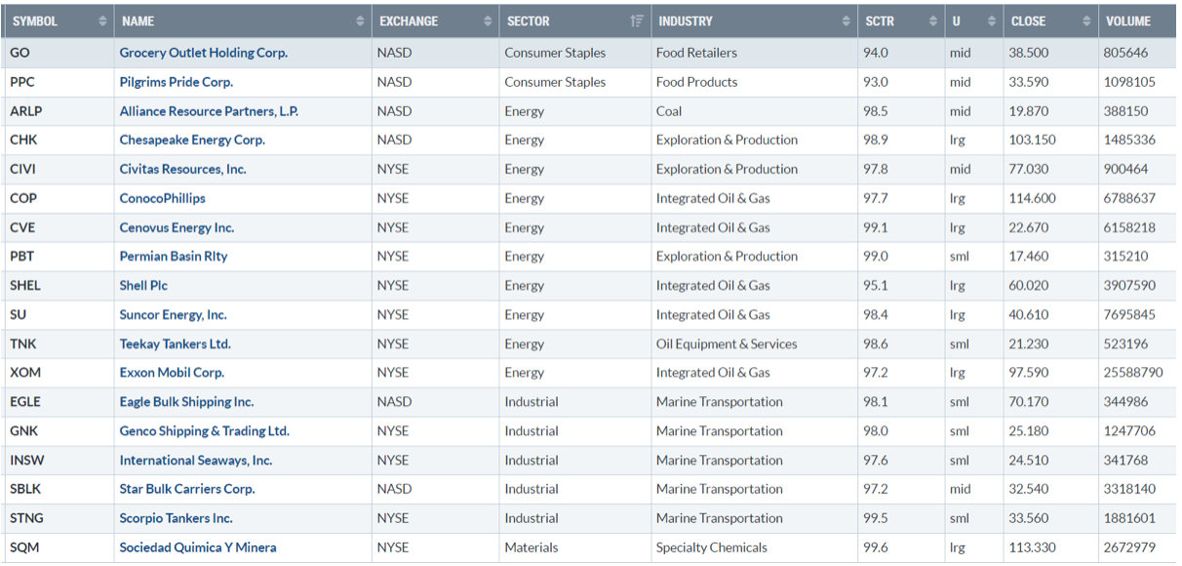Open the Eagle Bulk Shipping Inc. link
The image size is (1182, 566).
[x=186, y=402]
